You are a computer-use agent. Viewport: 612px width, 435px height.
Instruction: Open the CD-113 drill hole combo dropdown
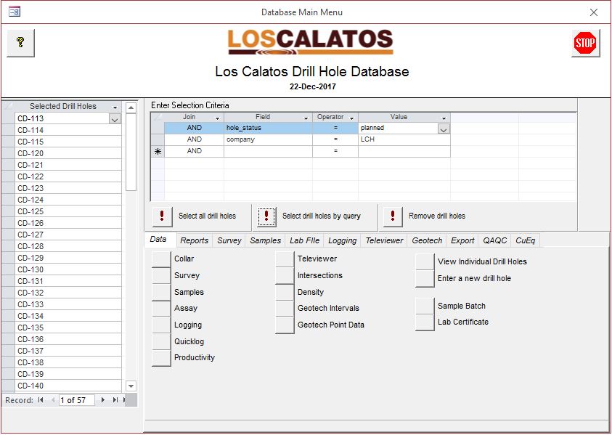coord(115,118)
